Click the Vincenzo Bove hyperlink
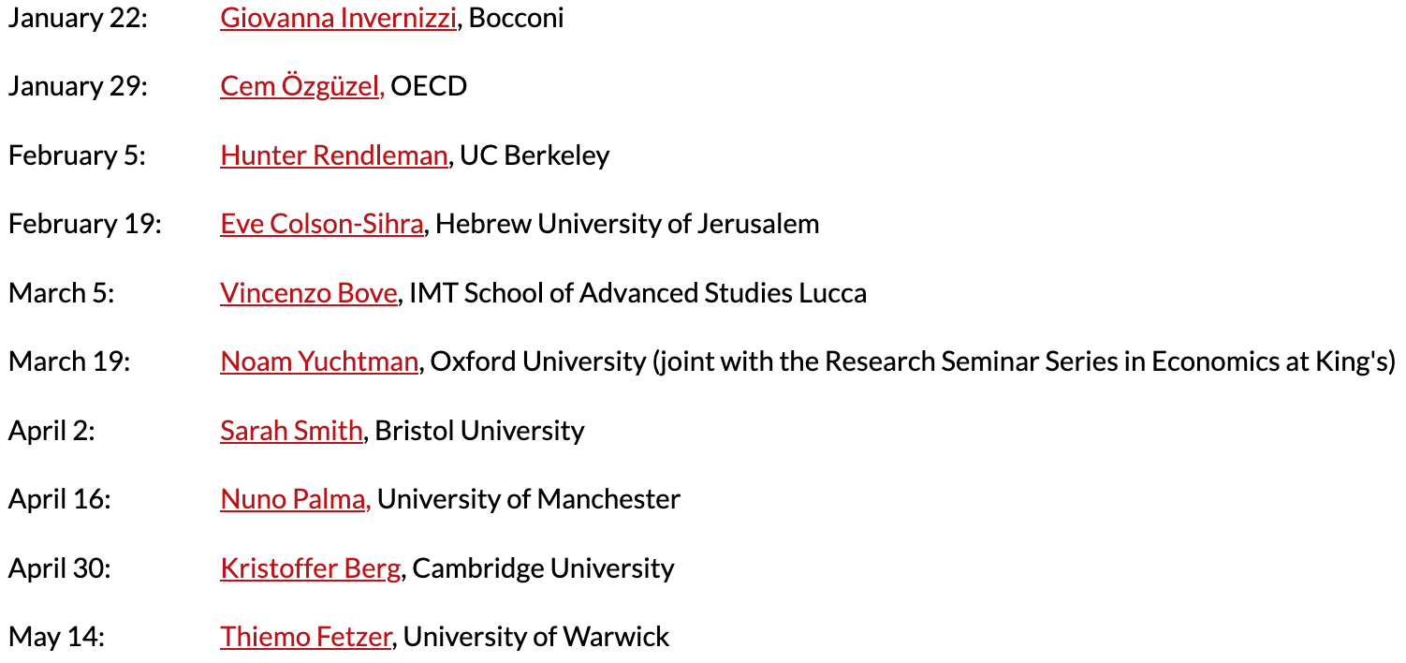This screenshot has height=663, width=1406. pyautogui.click(x=309, y=293)
